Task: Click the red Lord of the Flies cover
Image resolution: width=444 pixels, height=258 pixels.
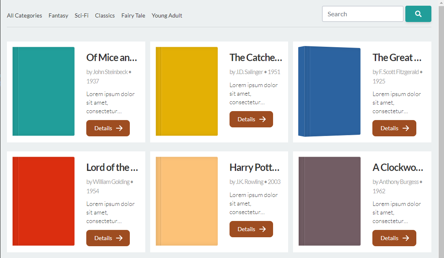Action: (44, 201)
